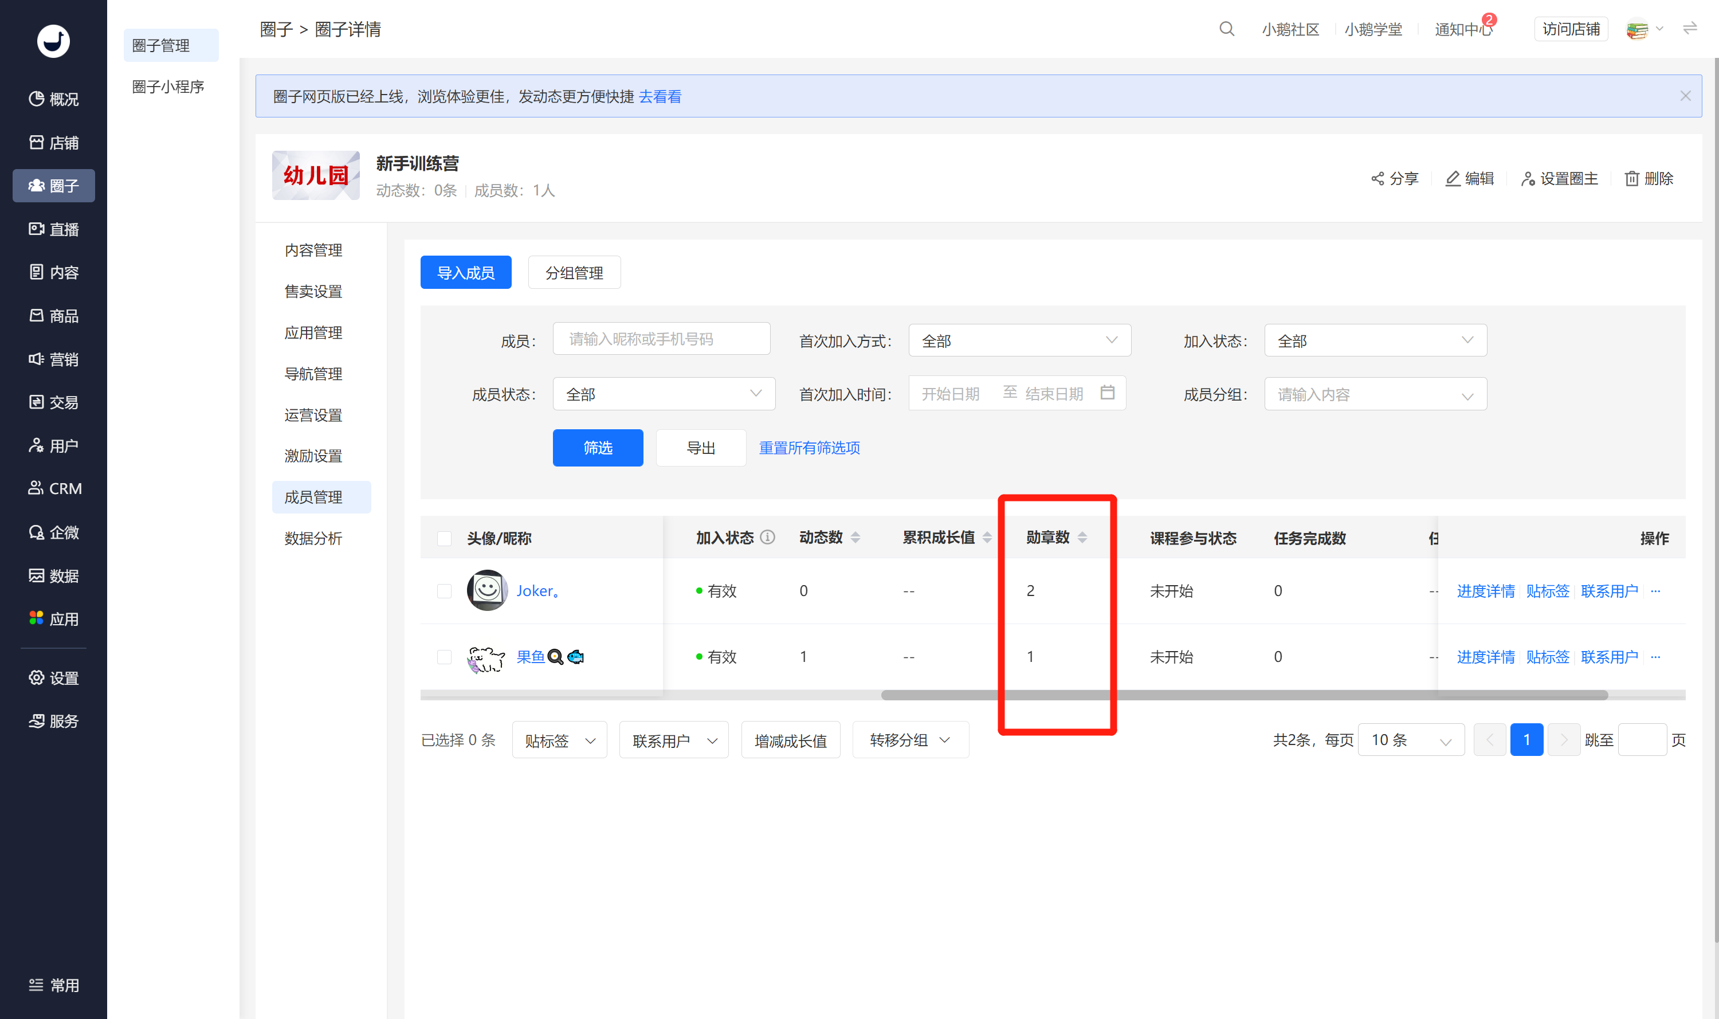Image resolution: width=1719 pixels, height=1019 pixels.
Task: Click the blue 筛选 filter button
Action: click(x=598, y=448)
